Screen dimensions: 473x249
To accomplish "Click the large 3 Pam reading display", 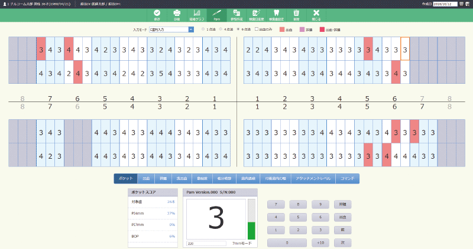I will (216, 219).
